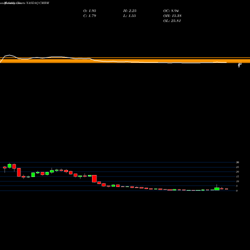Click the 20 price axis label
This screenshot has width=250, height=250.
[x=237, y=171]
